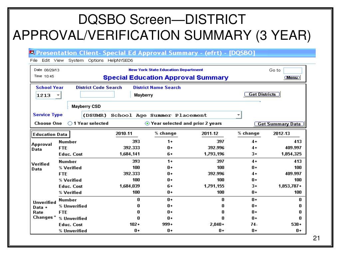This screenshot has height=255, width=341.
Task: Click the Educ. Cost value 1,793,196
Action: [x=214, y=154]
